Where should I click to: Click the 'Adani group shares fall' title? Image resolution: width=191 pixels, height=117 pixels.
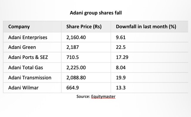pos(95,13)
